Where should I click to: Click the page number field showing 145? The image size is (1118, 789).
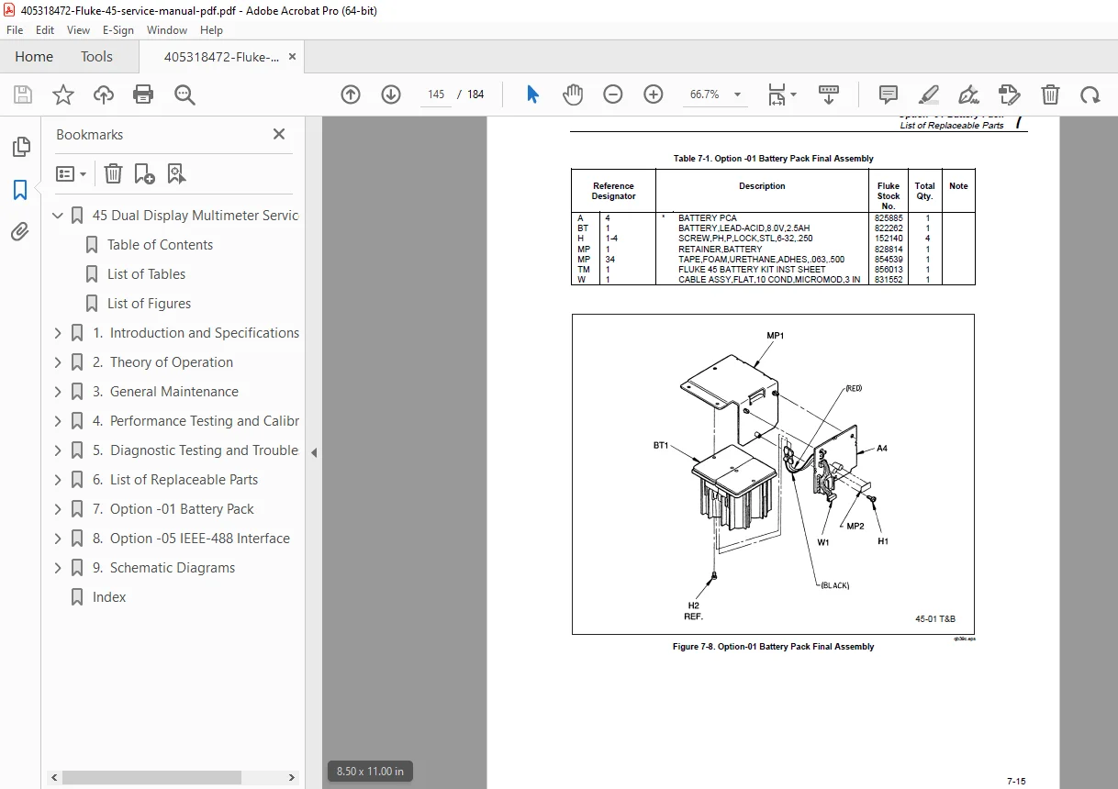click(436, 94)
